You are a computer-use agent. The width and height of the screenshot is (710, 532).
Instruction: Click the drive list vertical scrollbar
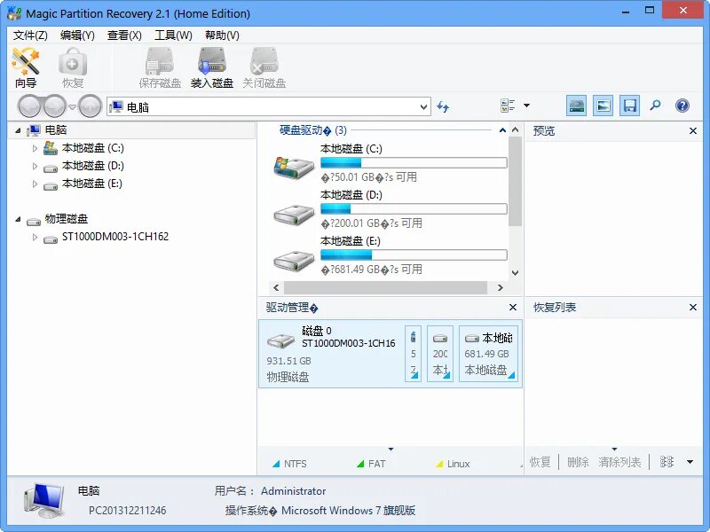point(515,181)
